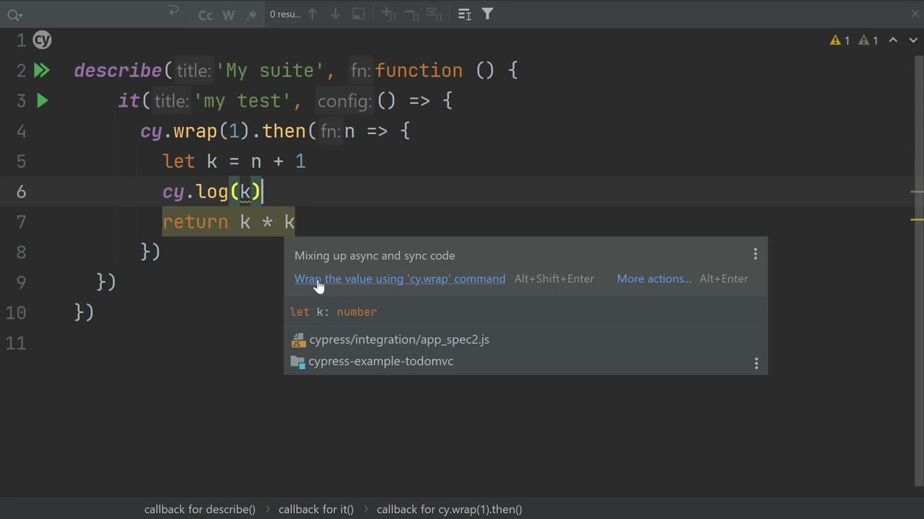
Task: Open 'More actions...' link in popup
Action: point(654,279)
